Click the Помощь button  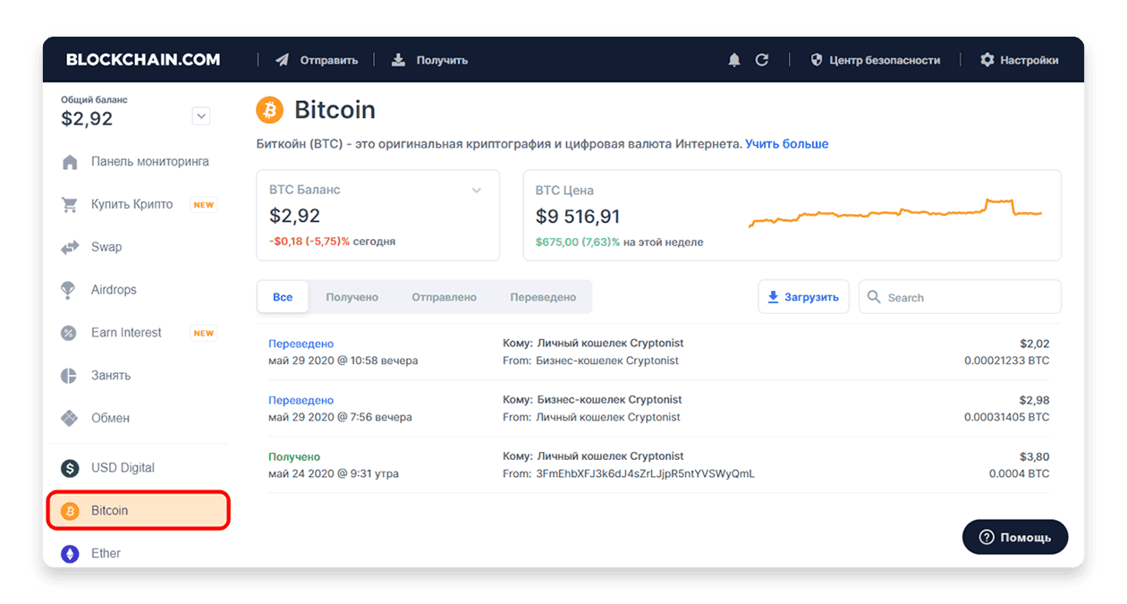(1015, 537)
